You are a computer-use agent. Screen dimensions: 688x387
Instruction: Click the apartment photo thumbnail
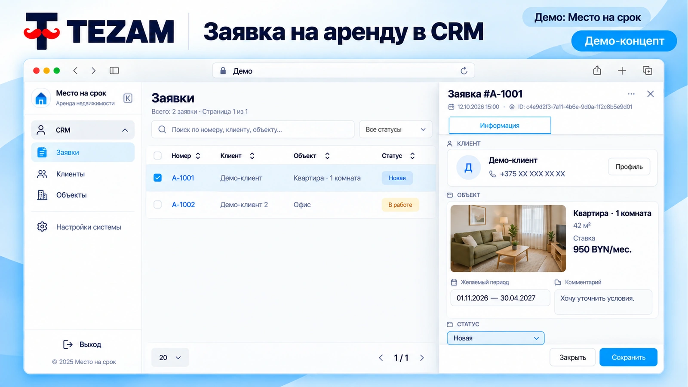click(508, 238)
